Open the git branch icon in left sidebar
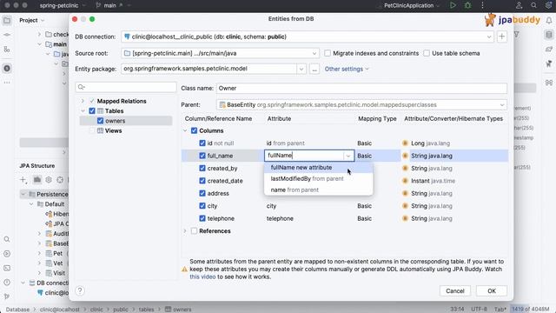 pos(7,296)
